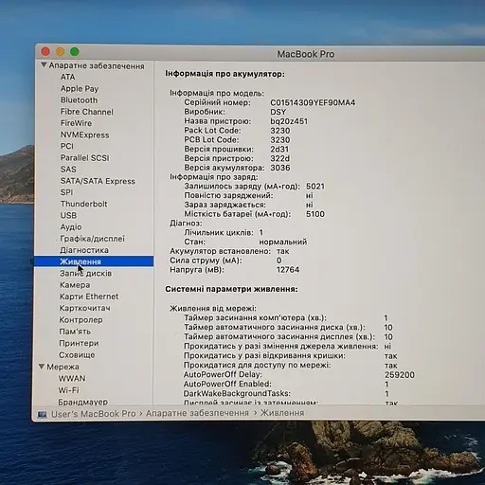Click the computer icon in path bar

(x=42, y=414)
